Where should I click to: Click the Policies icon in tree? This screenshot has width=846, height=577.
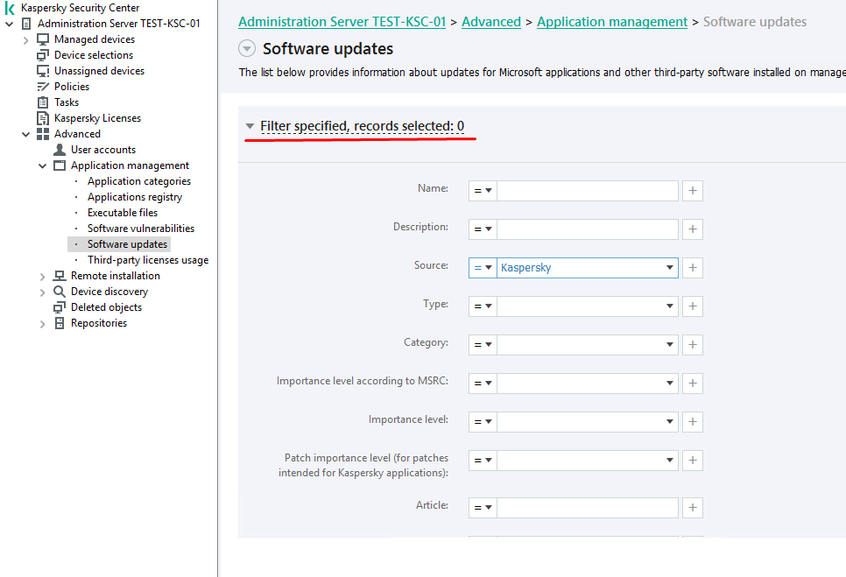(43, 87)
